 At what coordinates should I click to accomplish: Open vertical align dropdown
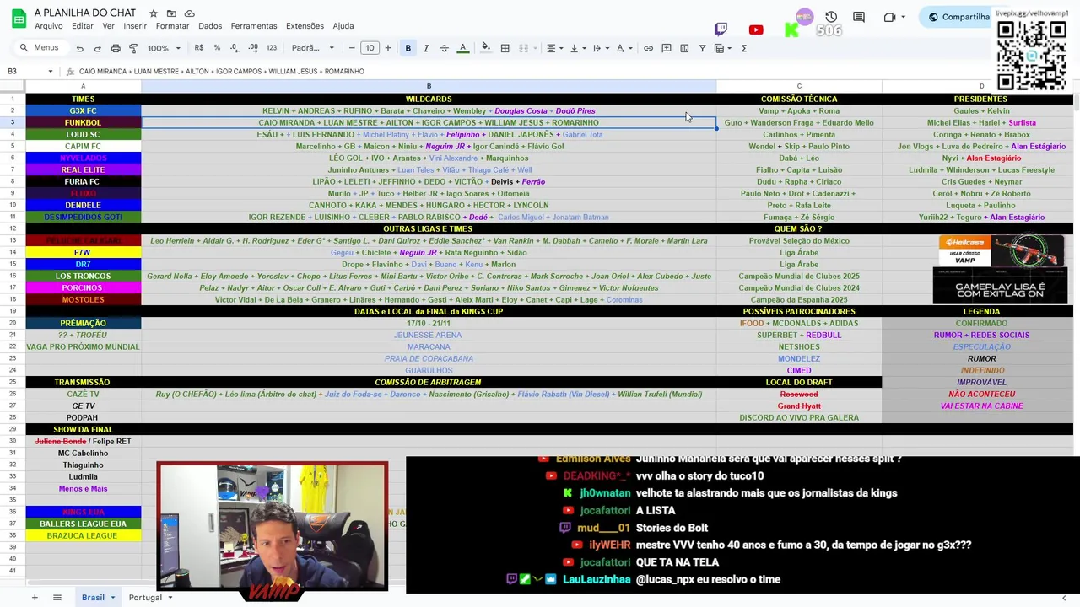point(576,48)
